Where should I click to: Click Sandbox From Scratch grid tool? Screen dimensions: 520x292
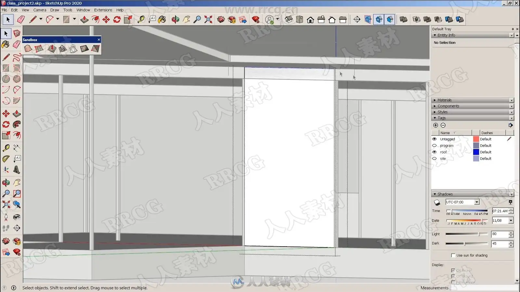(39, 49)
